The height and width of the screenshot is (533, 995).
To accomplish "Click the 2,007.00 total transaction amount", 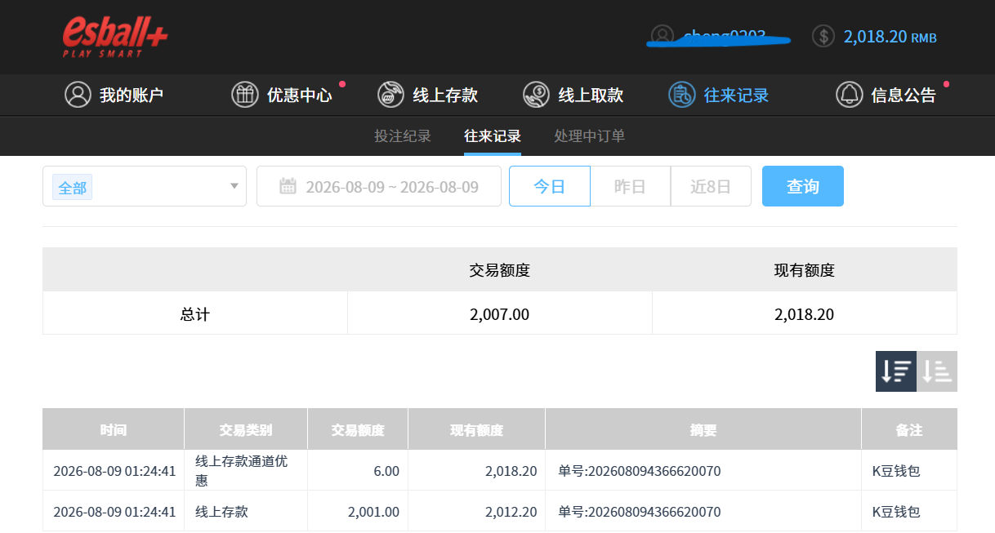I will pos(500,313).
